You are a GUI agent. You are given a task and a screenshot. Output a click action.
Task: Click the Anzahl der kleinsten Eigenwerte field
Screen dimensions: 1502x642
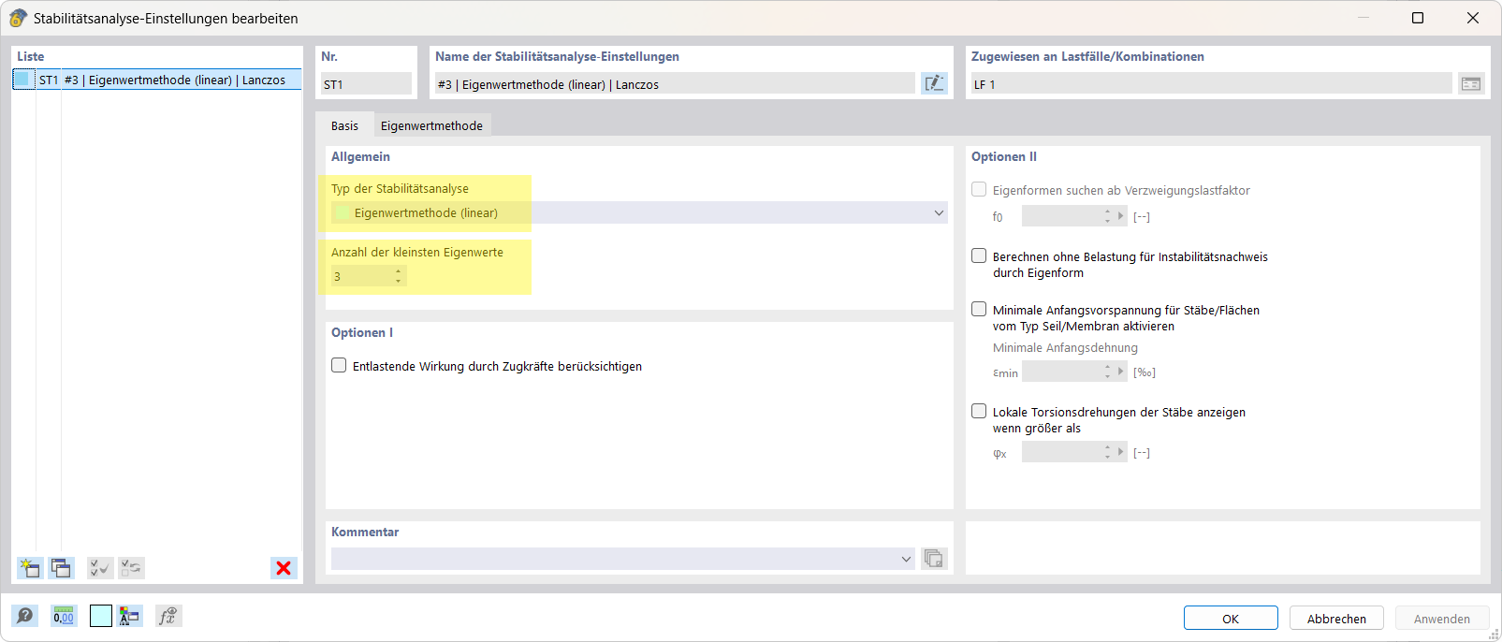point(361,276)
